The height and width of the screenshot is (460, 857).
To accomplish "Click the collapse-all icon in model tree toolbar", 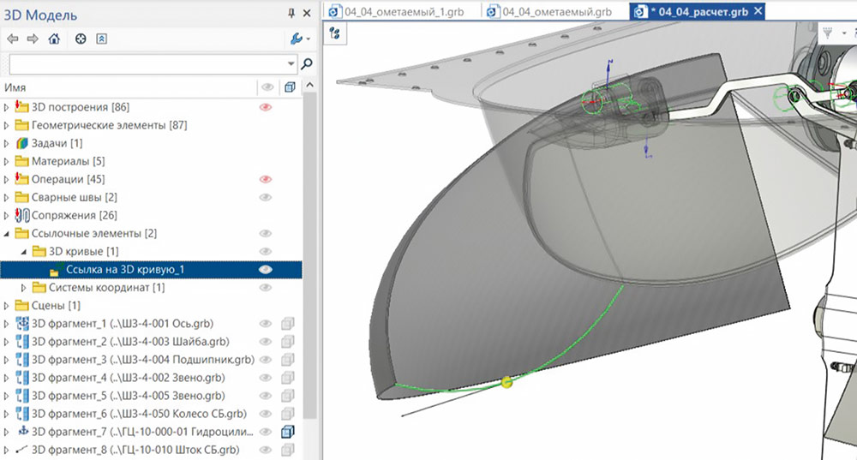I will coord(102,39).
